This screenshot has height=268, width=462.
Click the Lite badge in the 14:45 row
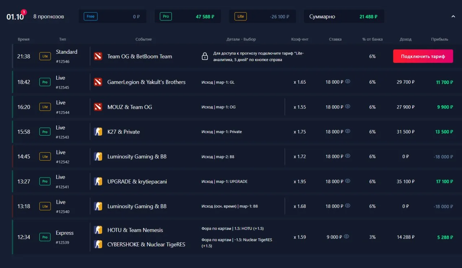[45, 157]
